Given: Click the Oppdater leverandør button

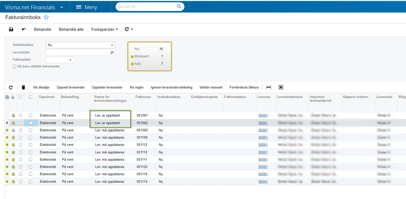Looking at the screenshot, I should [107, 88].
